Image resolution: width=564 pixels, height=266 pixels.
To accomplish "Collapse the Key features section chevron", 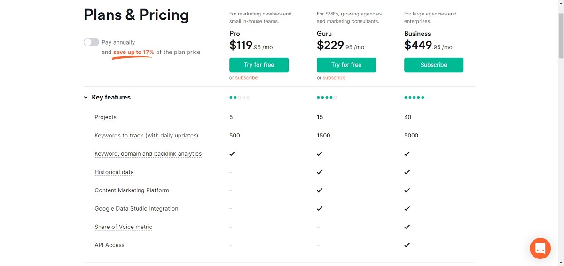I will [x=86, y=98].
